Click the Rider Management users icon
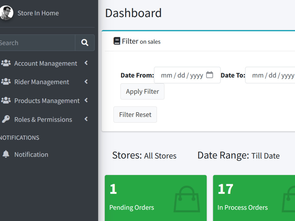The height and width of the screenshot is (221, 295). 6,82
